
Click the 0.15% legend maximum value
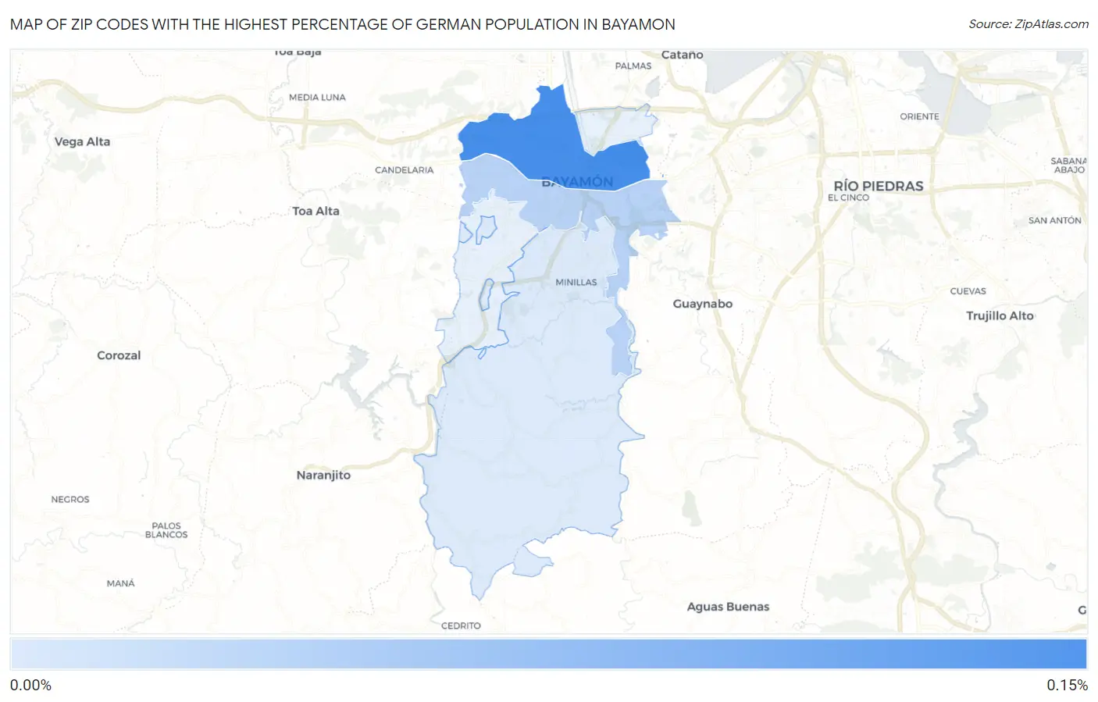point(1067,685)
